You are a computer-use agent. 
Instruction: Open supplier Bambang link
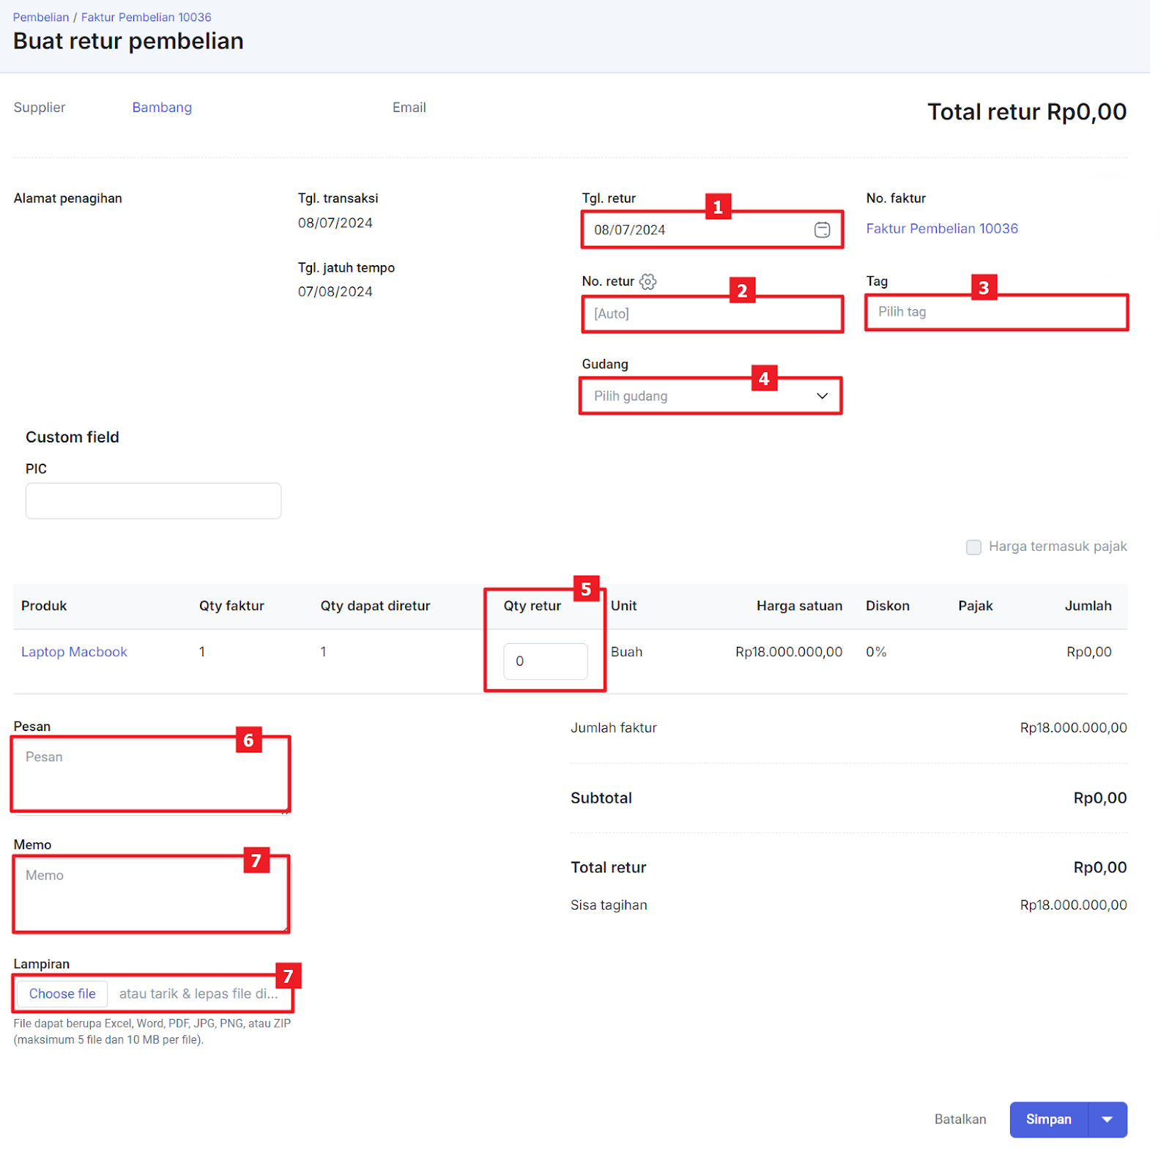click(x=163, y=108)
